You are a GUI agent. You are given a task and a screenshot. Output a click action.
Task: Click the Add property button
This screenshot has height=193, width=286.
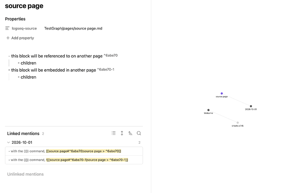[20, 38]
